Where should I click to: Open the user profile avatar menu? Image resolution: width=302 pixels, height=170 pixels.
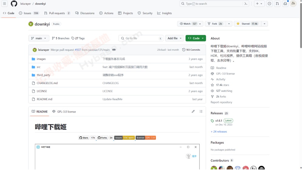pos(293,4)
